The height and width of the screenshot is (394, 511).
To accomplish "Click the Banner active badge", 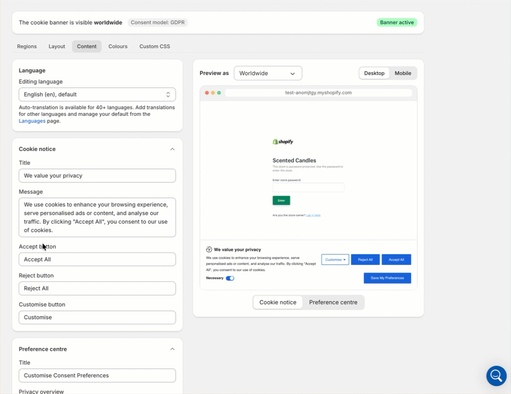I will point(397,22).
